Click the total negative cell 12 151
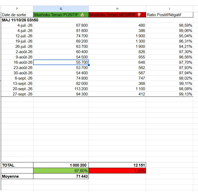Image resolution: width=198 pixels, height=192 pixels. coord(117,165)
